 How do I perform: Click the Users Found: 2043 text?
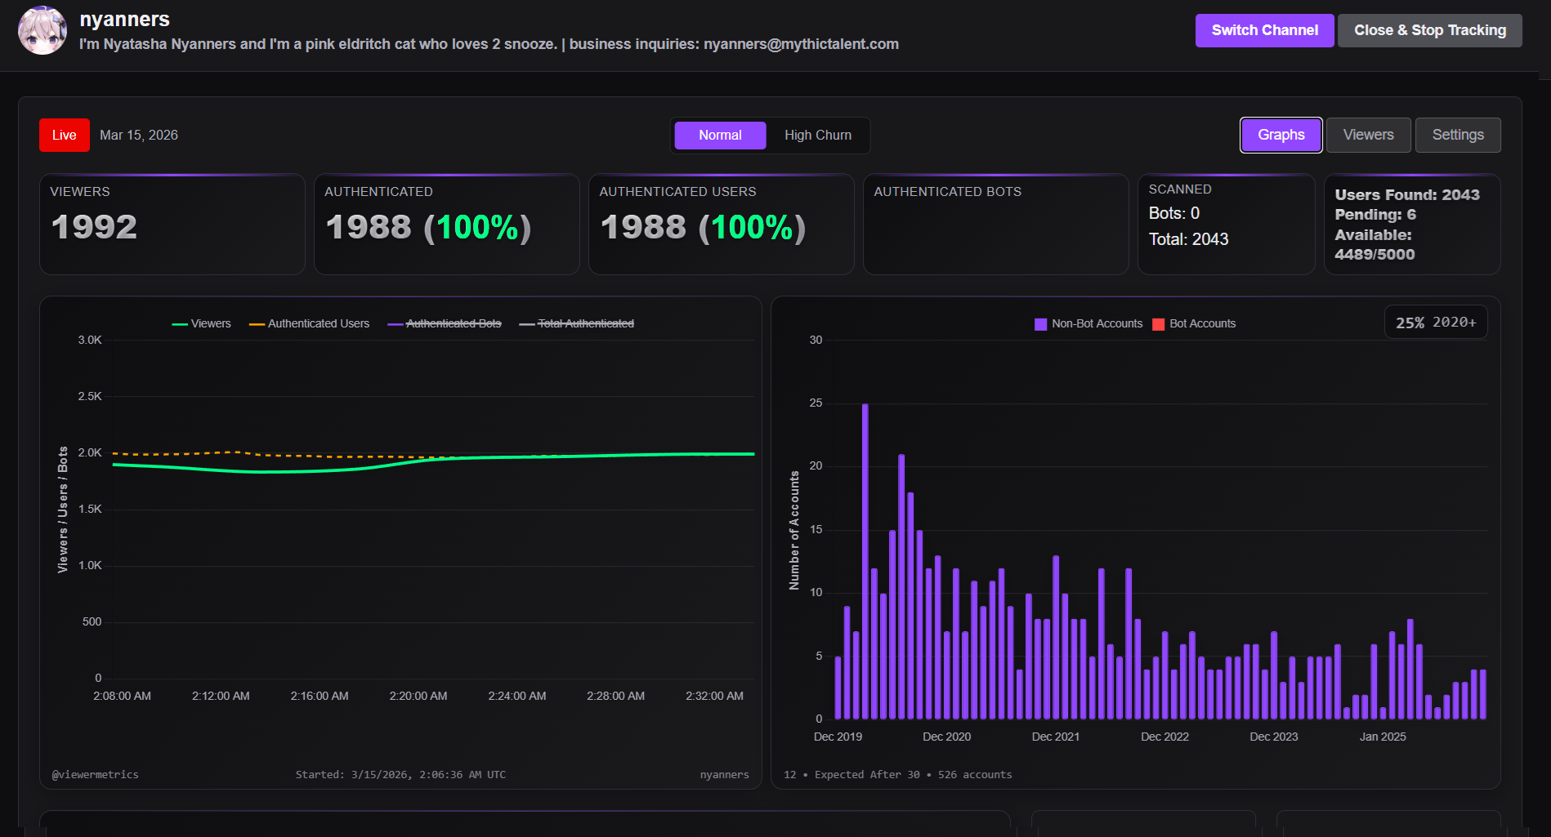coord(1407,195)
